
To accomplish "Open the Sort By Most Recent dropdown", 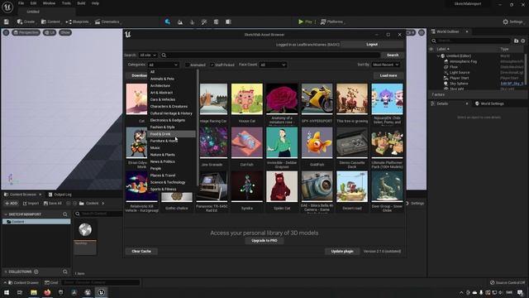I will (385, 65).
